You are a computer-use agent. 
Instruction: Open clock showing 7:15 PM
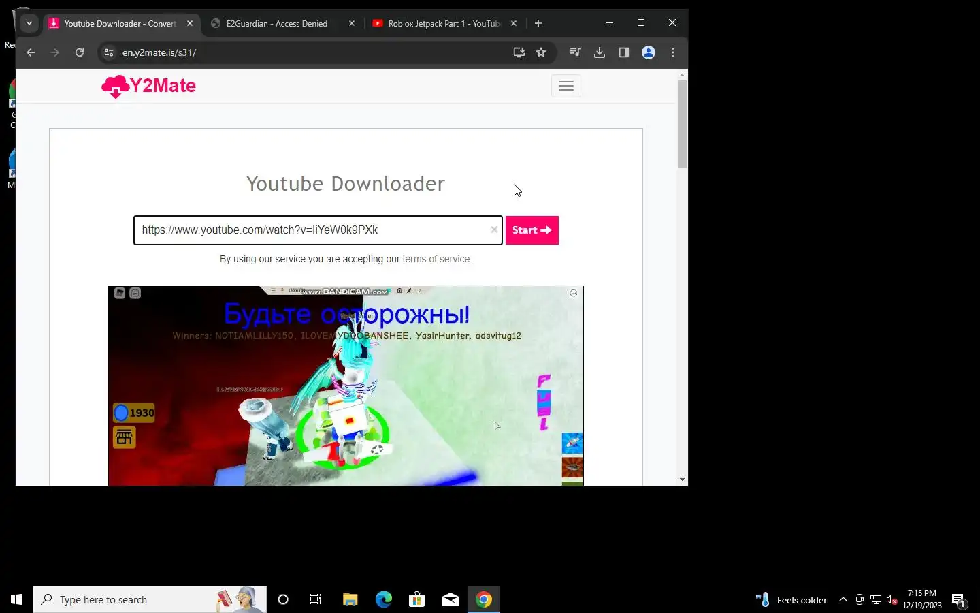[922, 599]
